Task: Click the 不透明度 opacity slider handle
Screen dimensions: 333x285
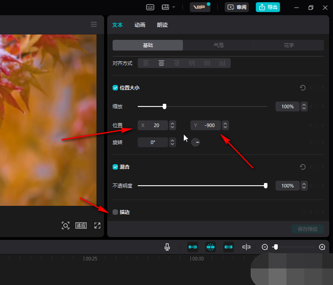Action: pos(265,186)
